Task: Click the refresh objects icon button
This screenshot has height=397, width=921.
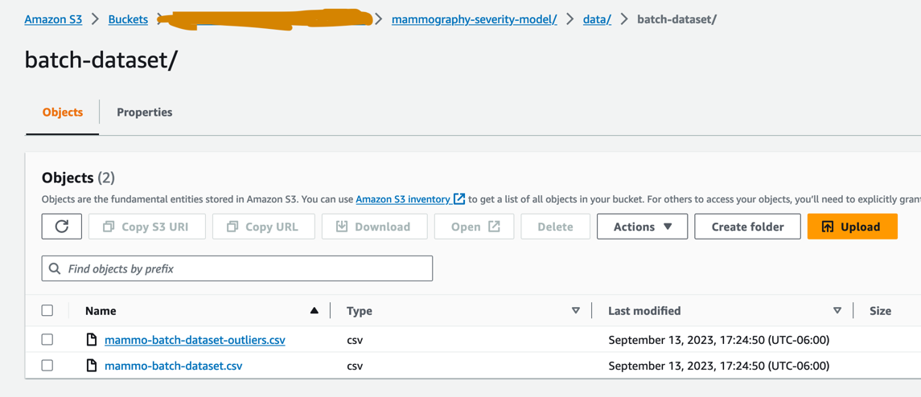Action: click(x=62, y=227)
